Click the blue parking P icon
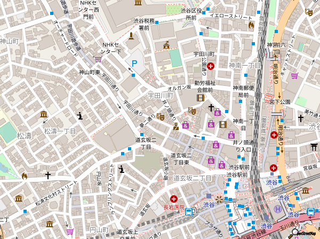The height and width of the screenshot is (239, 320). [x=134, y=63]
